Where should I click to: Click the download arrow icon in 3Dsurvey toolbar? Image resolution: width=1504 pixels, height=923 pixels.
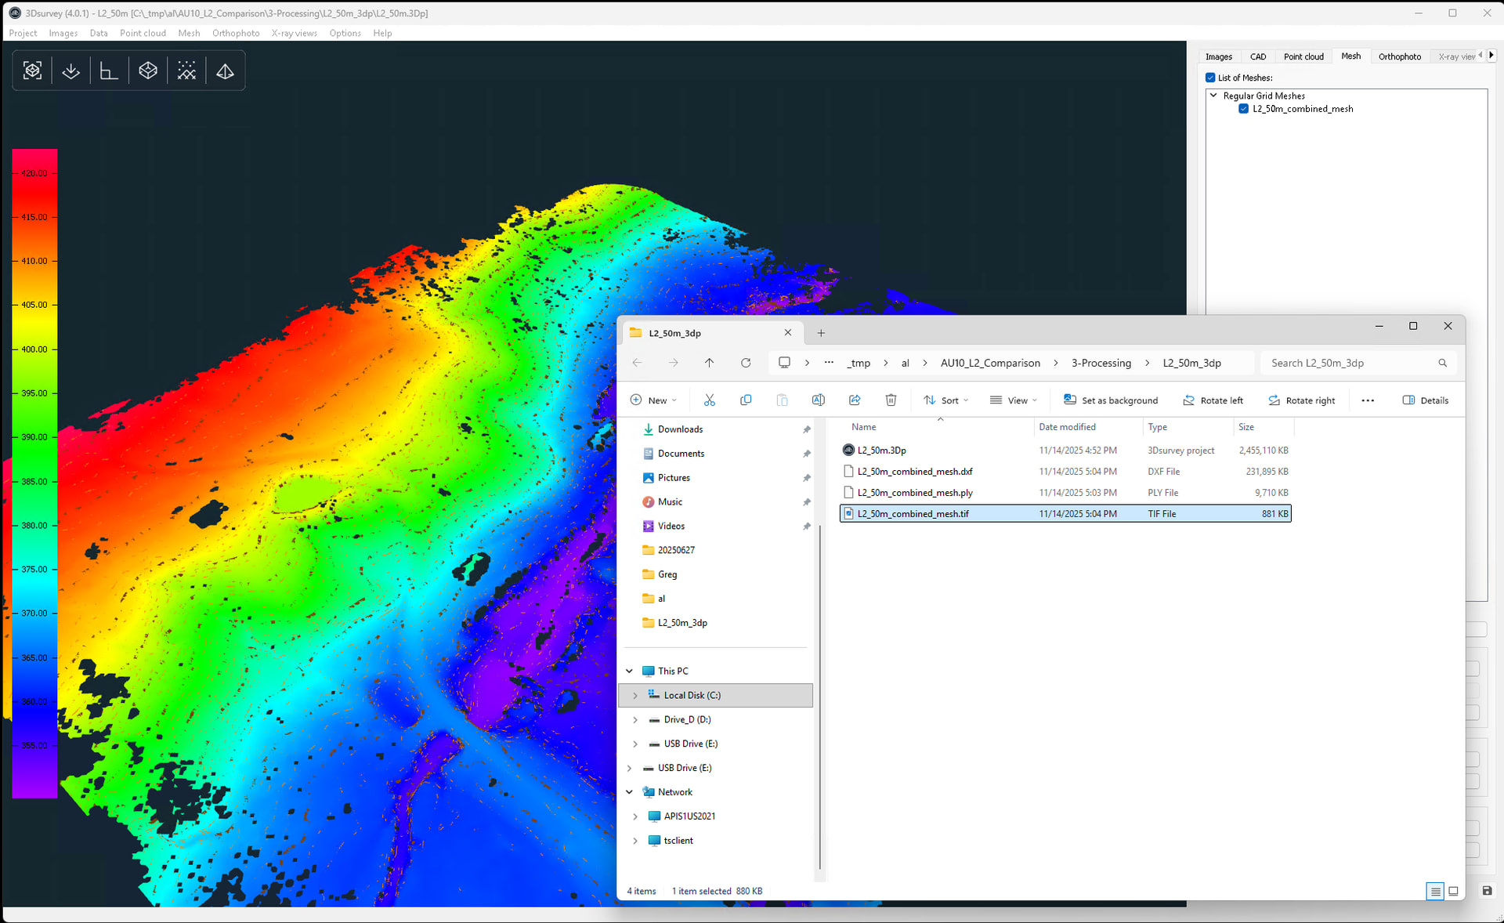coord(70,71)
